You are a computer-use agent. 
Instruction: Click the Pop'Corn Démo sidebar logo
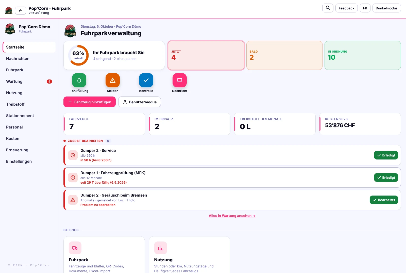pyautogui.click(x=10, y=29)
